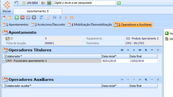Screen dimensions: 173x97
Task: Refresh data with blue arrows icon
Action: click(41, 17)
